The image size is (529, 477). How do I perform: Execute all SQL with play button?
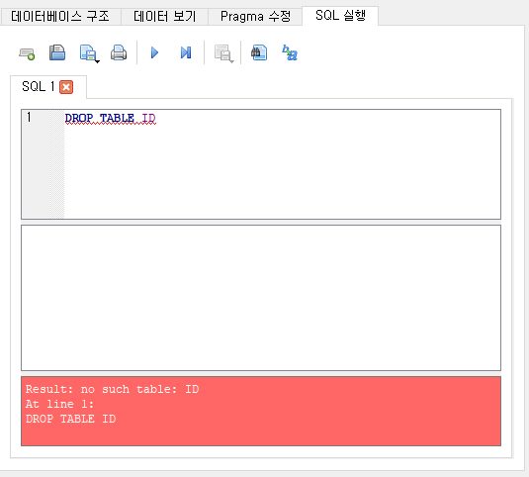(154, 52)
